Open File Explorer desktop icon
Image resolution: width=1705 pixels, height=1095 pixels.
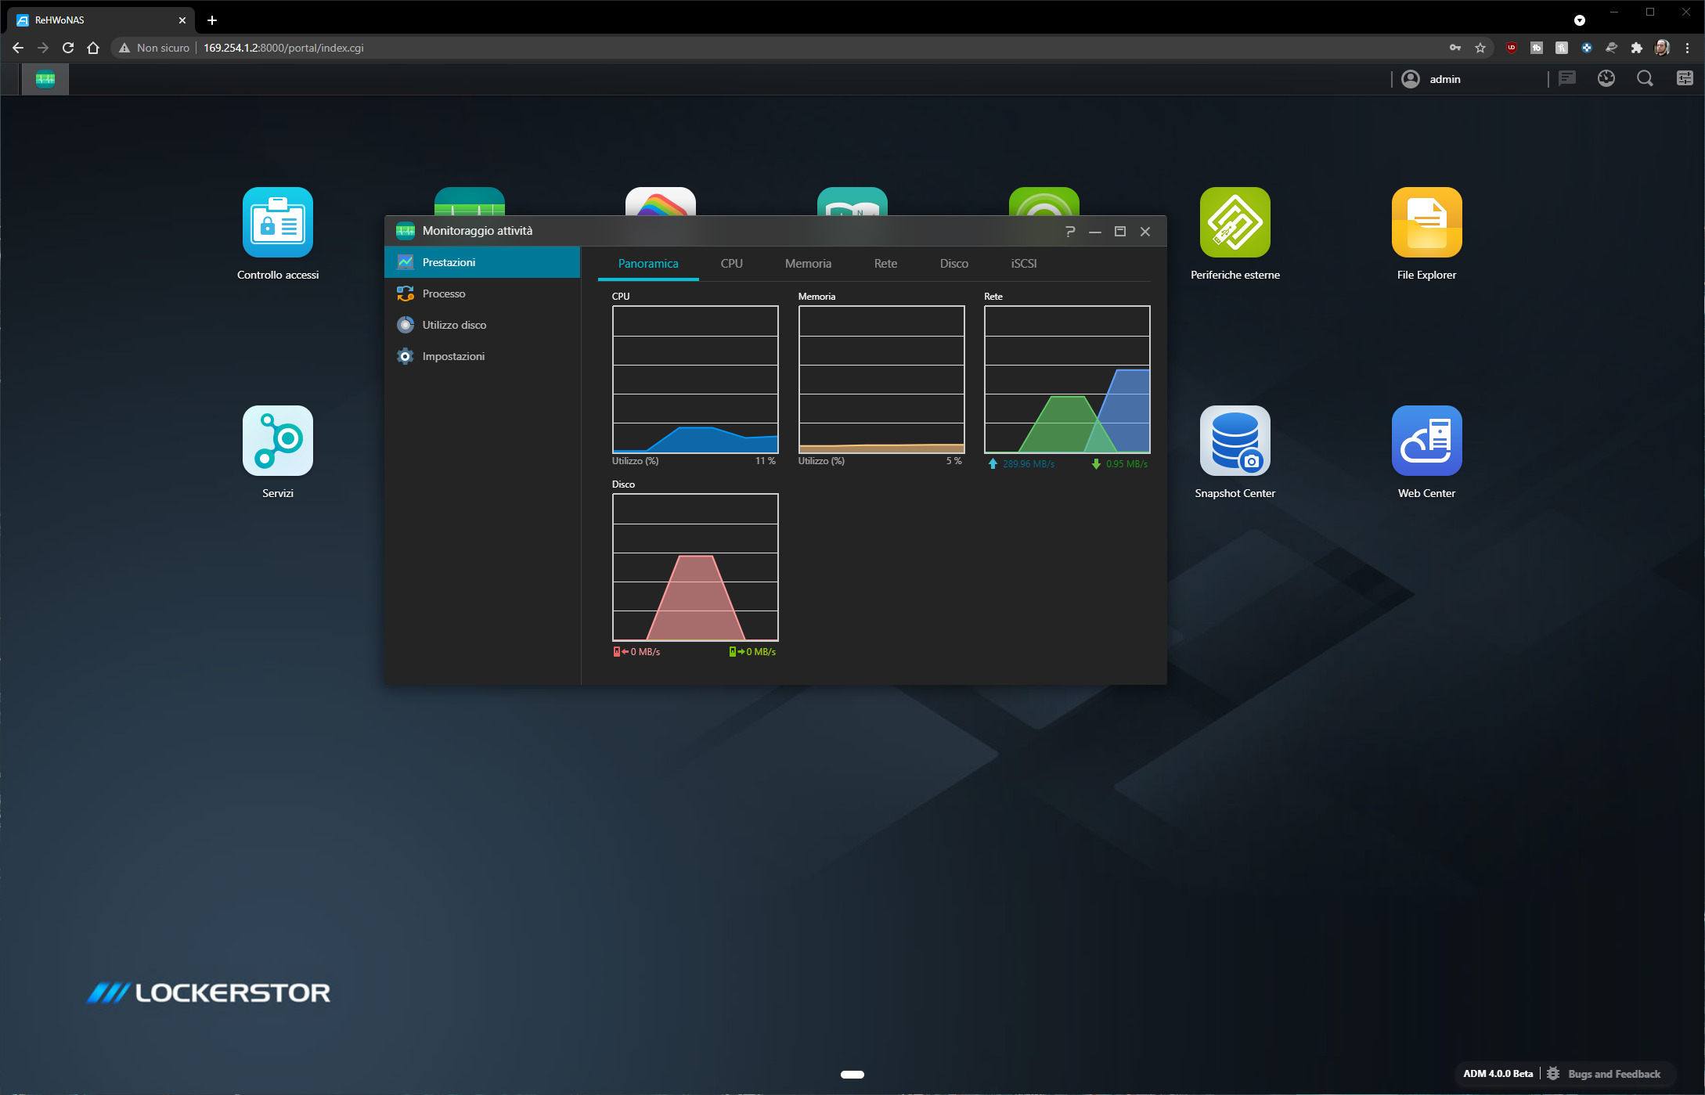tap(1426, 223)
